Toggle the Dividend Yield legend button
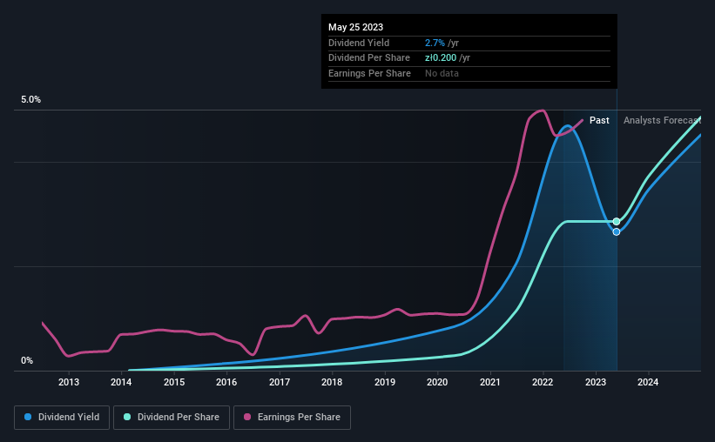This screenshot has width=715, height=442. (x=62, y=418)
